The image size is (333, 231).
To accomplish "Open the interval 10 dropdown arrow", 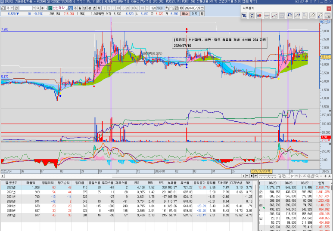I will [147, 8].
